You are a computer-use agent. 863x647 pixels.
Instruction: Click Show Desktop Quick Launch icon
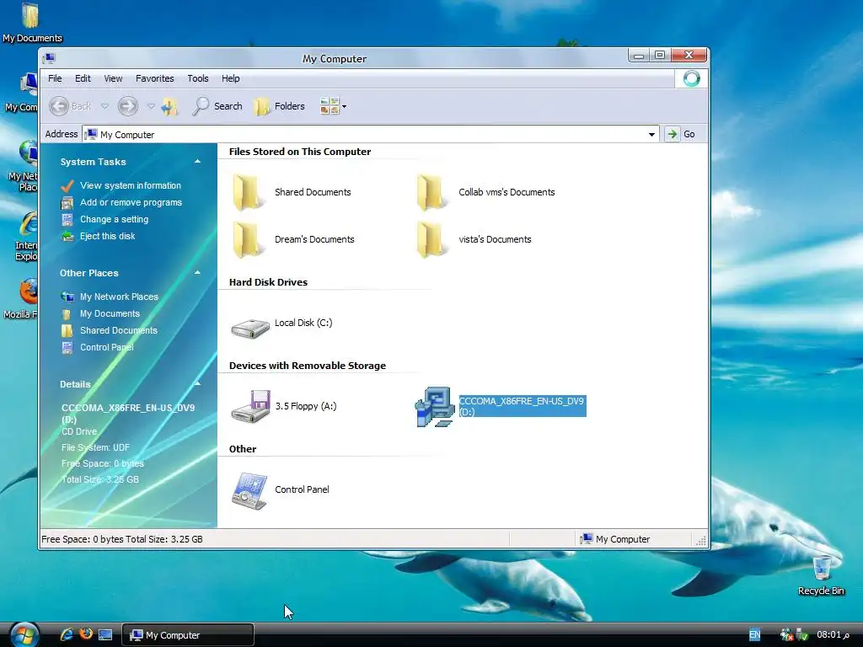point(105,635)
